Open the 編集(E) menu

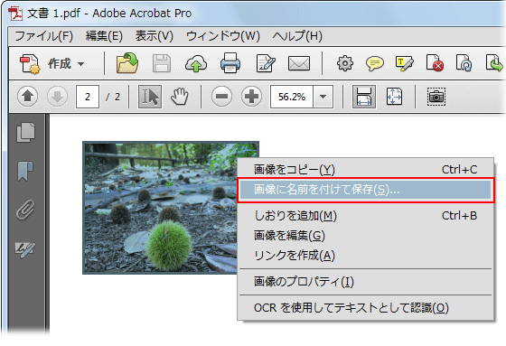(x=104, y=36)
